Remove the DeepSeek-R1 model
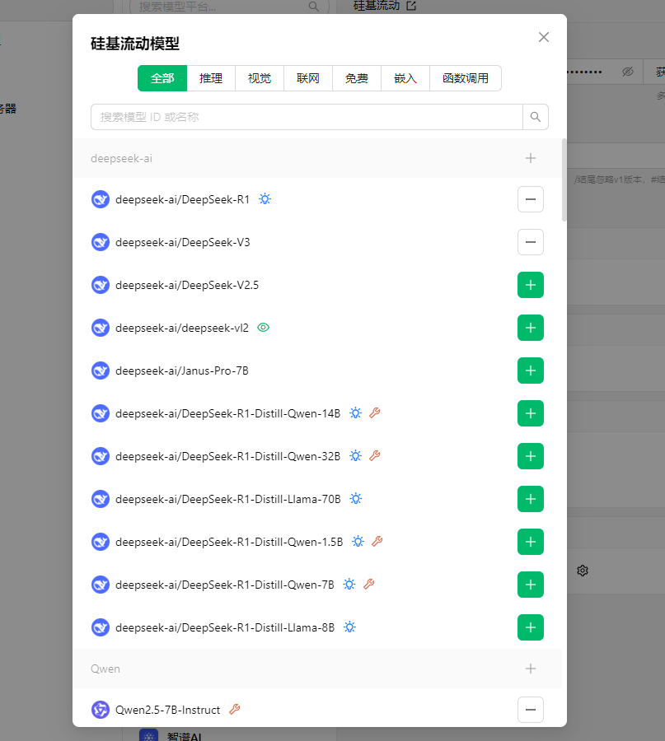The width and height of the screenshot is (665, 741). coord(530,199)
